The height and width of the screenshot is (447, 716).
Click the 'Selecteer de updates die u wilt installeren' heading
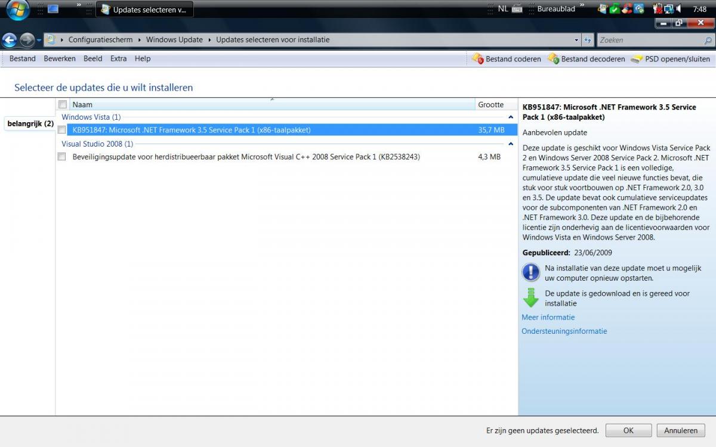coord(104,88)
